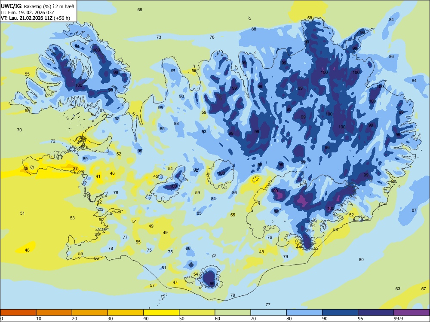Click the map value 94 in the Westfjords
The height and width of the screenshot is (322, 430).
pyautogui.click(x=77, y=46)
